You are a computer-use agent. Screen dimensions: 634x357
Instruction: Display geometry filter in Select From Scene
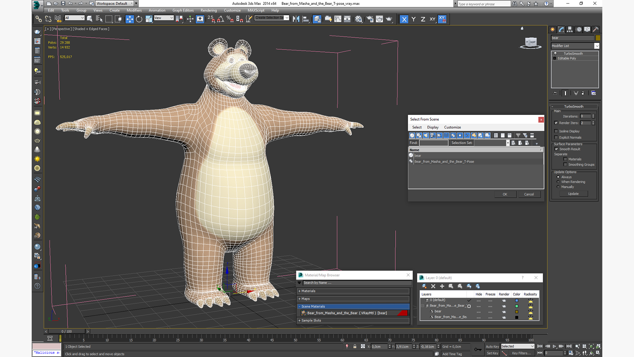412,135
